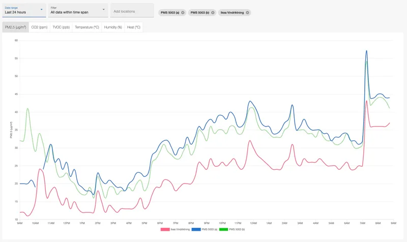View the Heat (°C) tab
Image resolution: width=407 pixels, height=242 pixels.
(134, 27)
